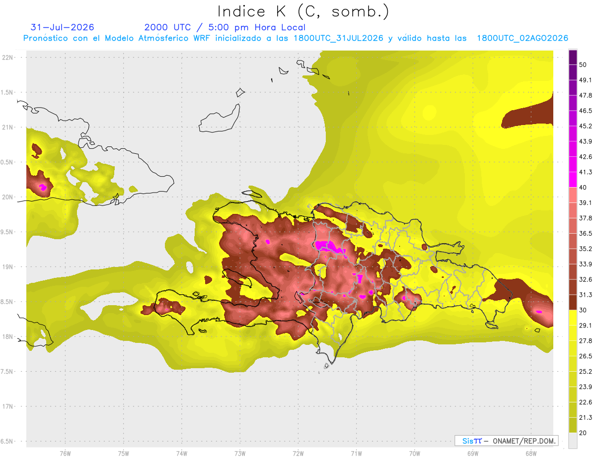Click the "37.8" colorbar value
This screenshot has height=460, width=596.
pyautogui.click(x=586, y=218)
